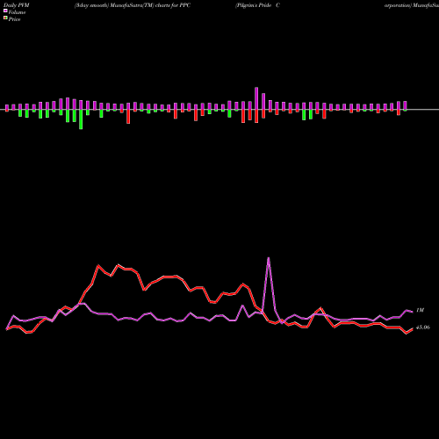Screen dimensions: 439x439
Task: Click the red-green Price legend swatch
Action: pyautogui.click(x=5, y=18)
